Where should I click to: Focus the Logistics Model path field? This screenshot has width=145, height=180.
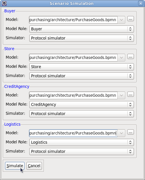pos(73,133)
